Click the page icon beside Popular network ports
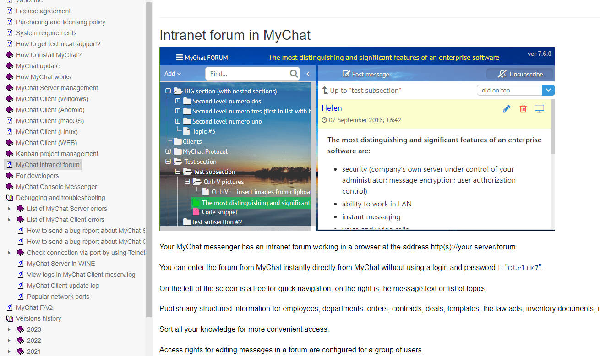 tap(21, 297)
